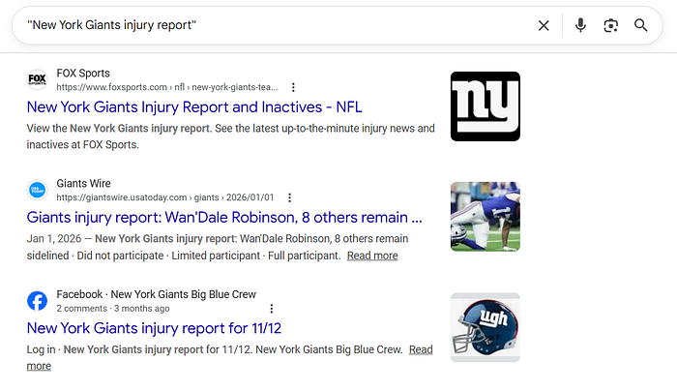Screen dimensions: 677x392
Task: Open injury report for 11/12 link
Action: (154, 328)
